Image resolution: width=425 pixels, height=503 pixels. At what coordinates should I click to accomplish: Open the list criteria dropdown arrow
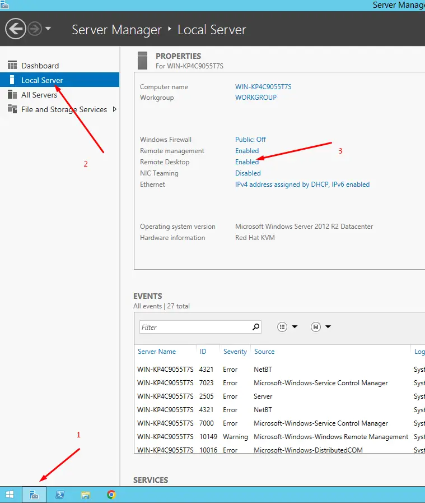(x=295, y=327)
